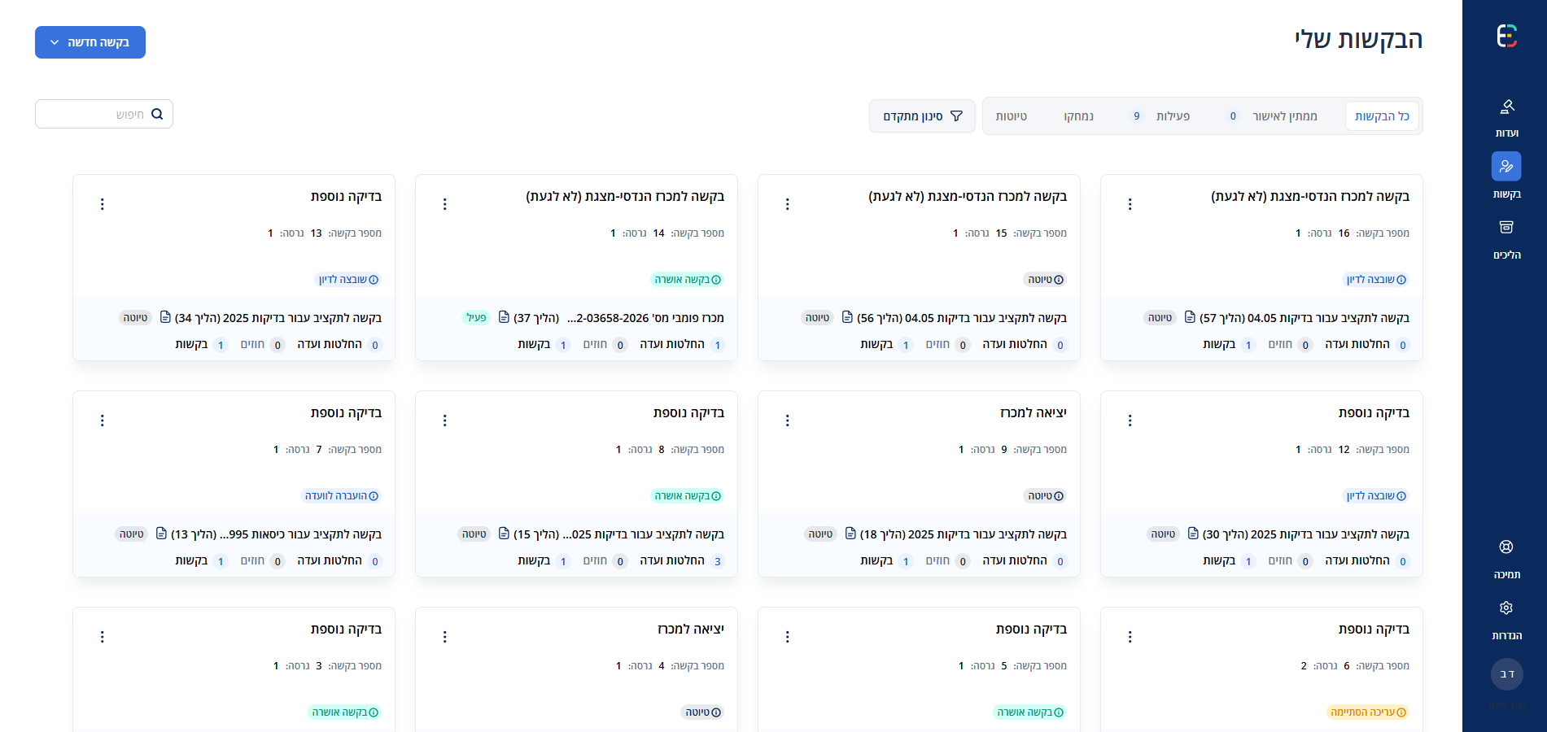Select the טיוטות tab
The height and width of the screenshot is (732, 1547).
pos(1012,116)
